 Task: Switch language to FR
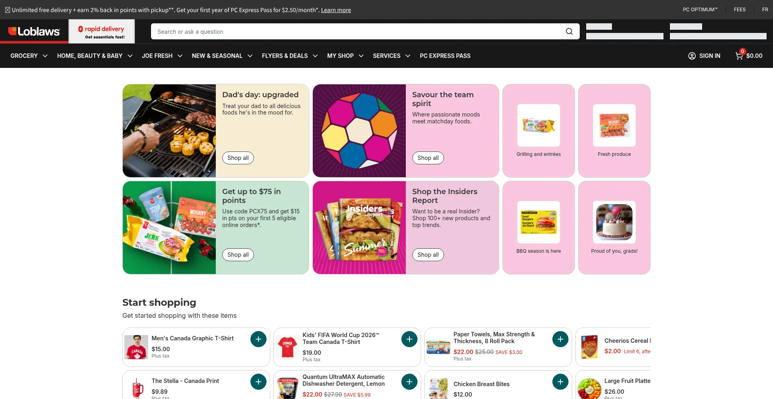765,10
